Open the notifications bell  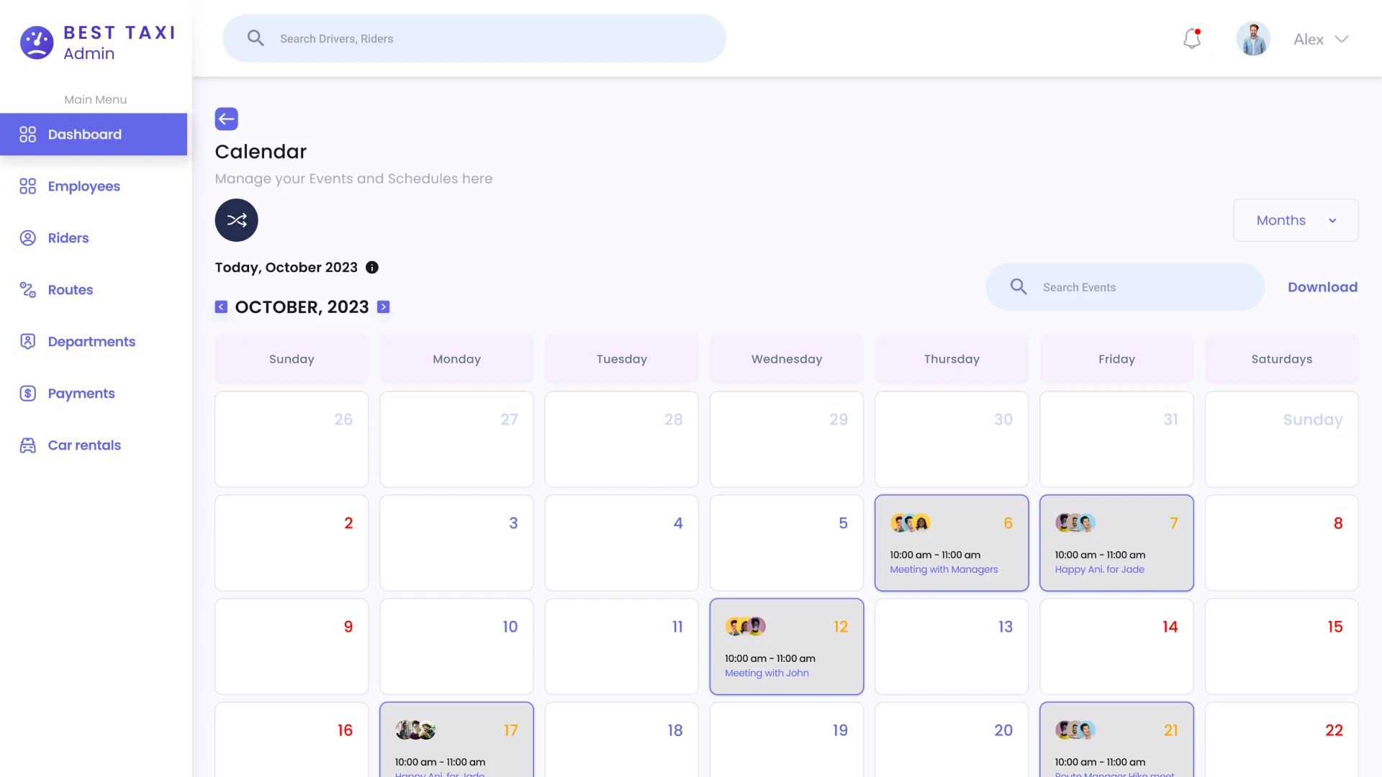tap(1192, 39)
